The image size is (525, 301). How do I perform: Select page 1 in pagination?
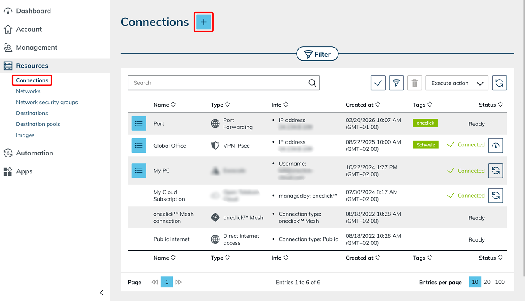coord(167,282)
